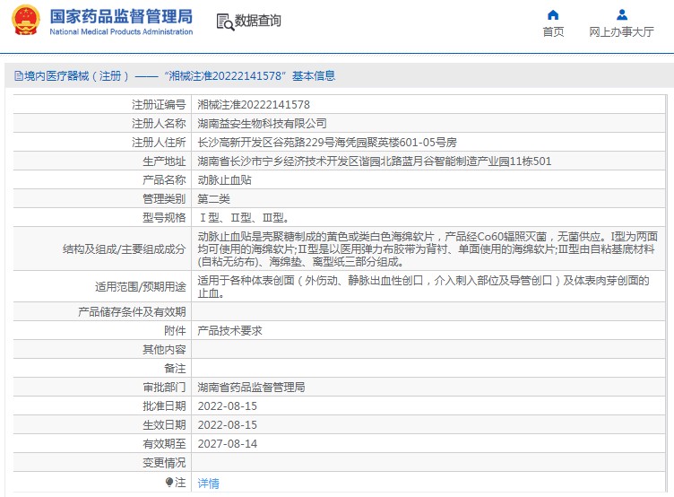674x497 pixels.
Task: Click the 有效期至 row label
Action: [164, 444]
